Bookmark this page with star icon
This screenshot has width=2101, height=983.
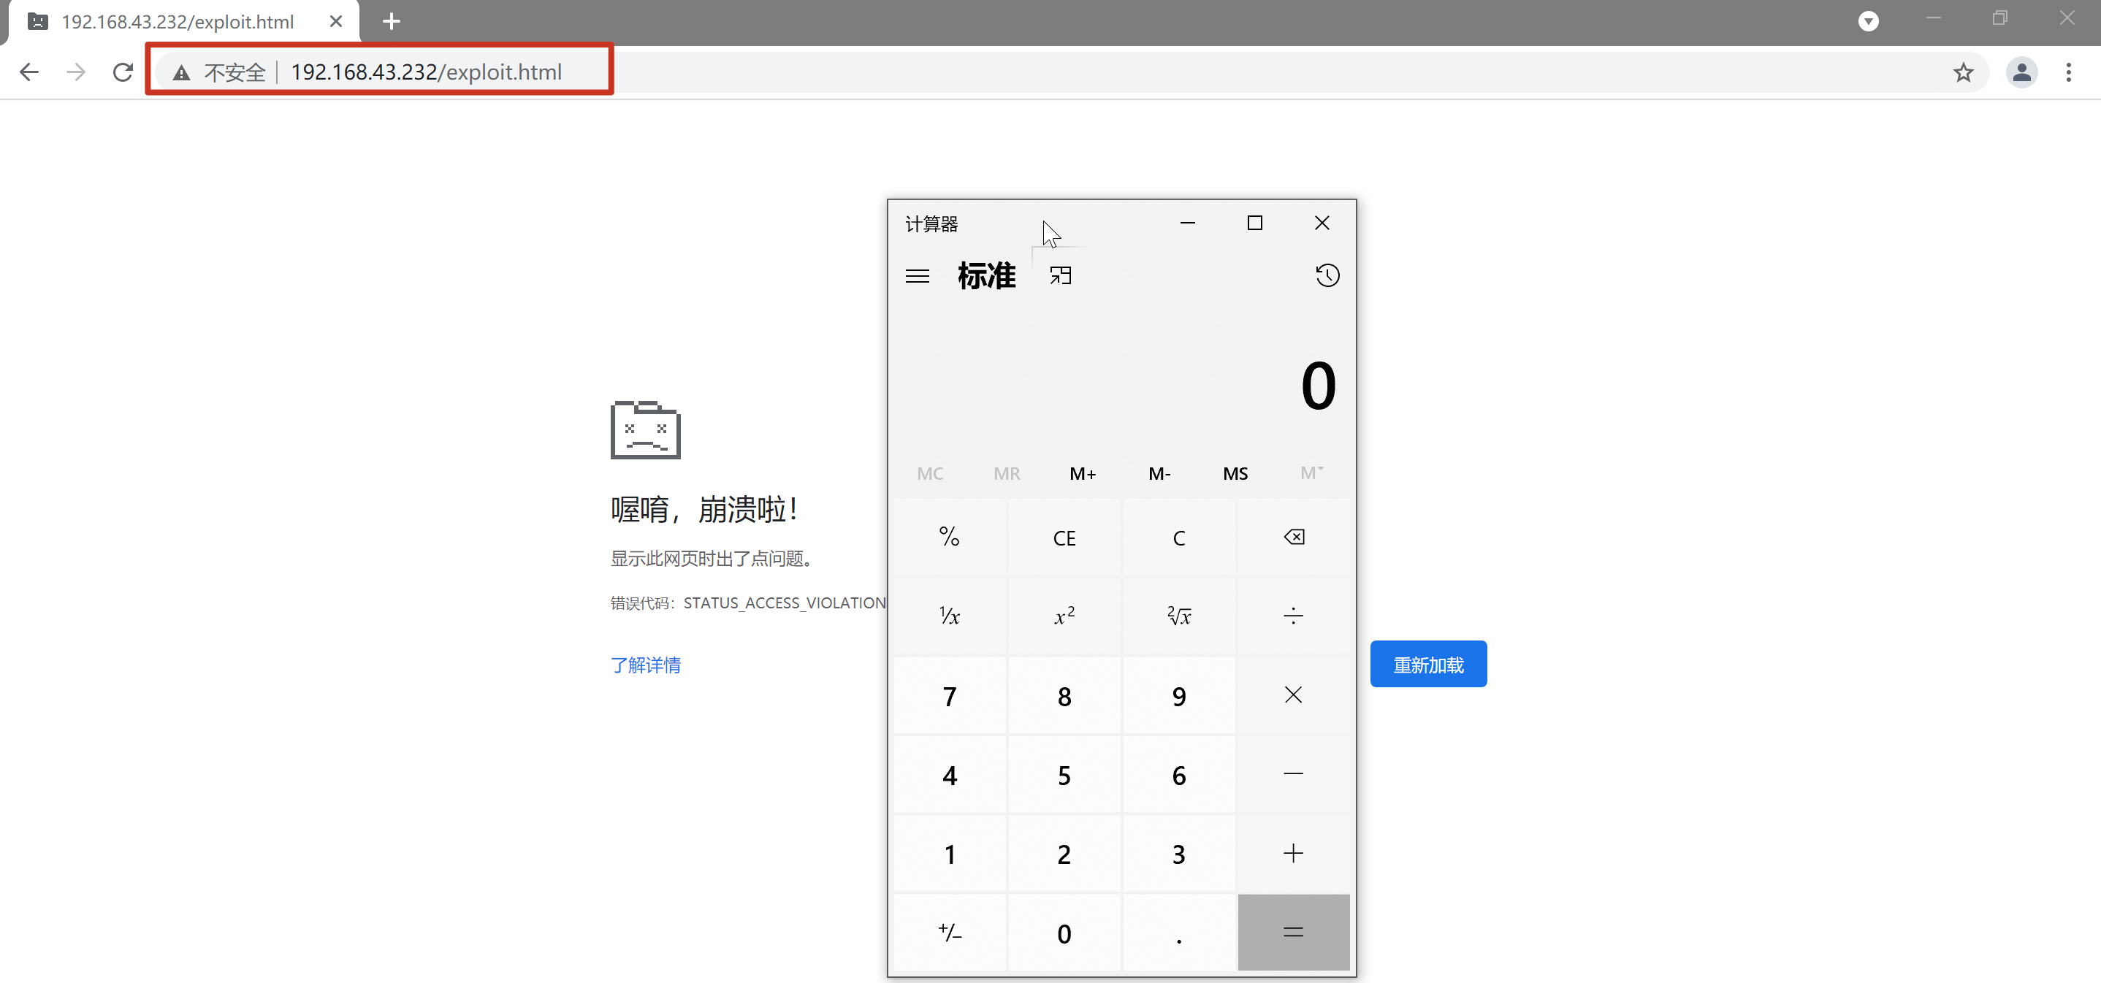tap(1962, 72)
